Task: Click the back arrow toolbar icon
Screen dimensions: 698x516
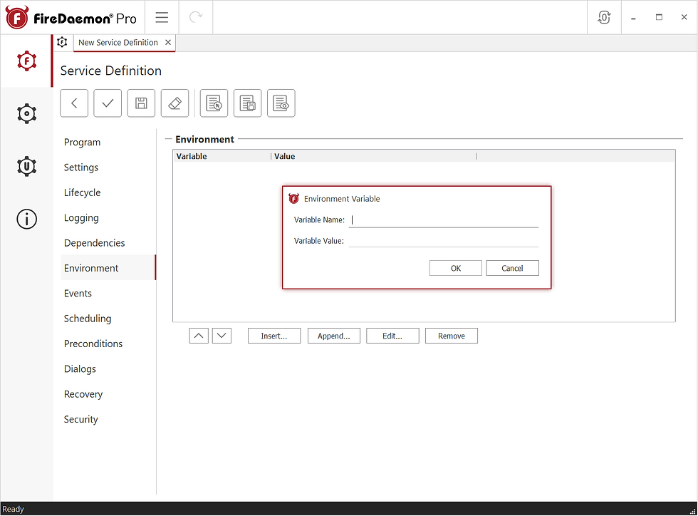Action: click(74, 103)
